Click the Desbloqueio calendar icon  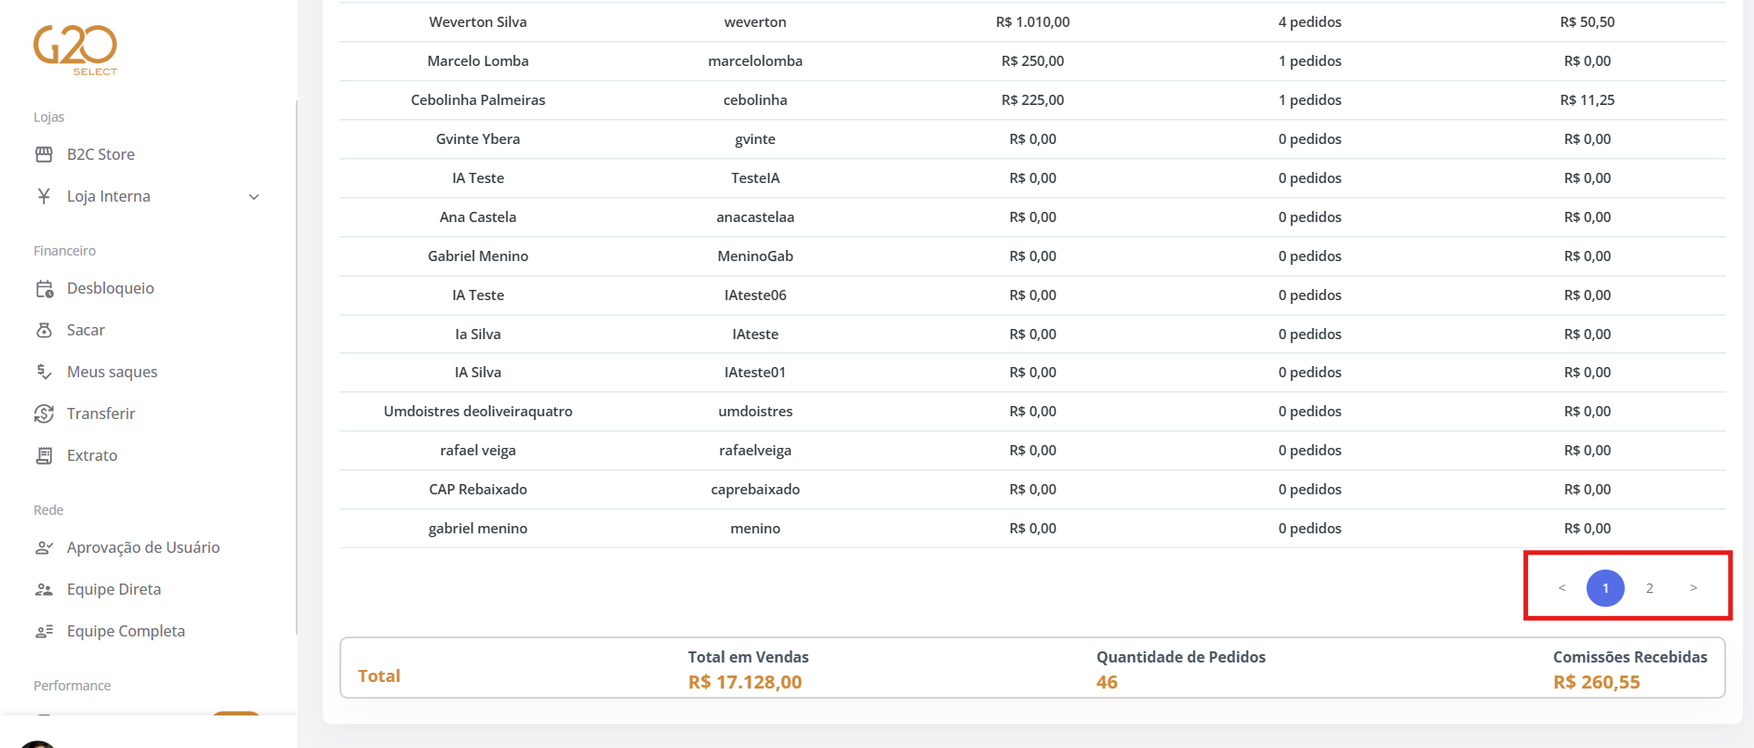(44, 289)
